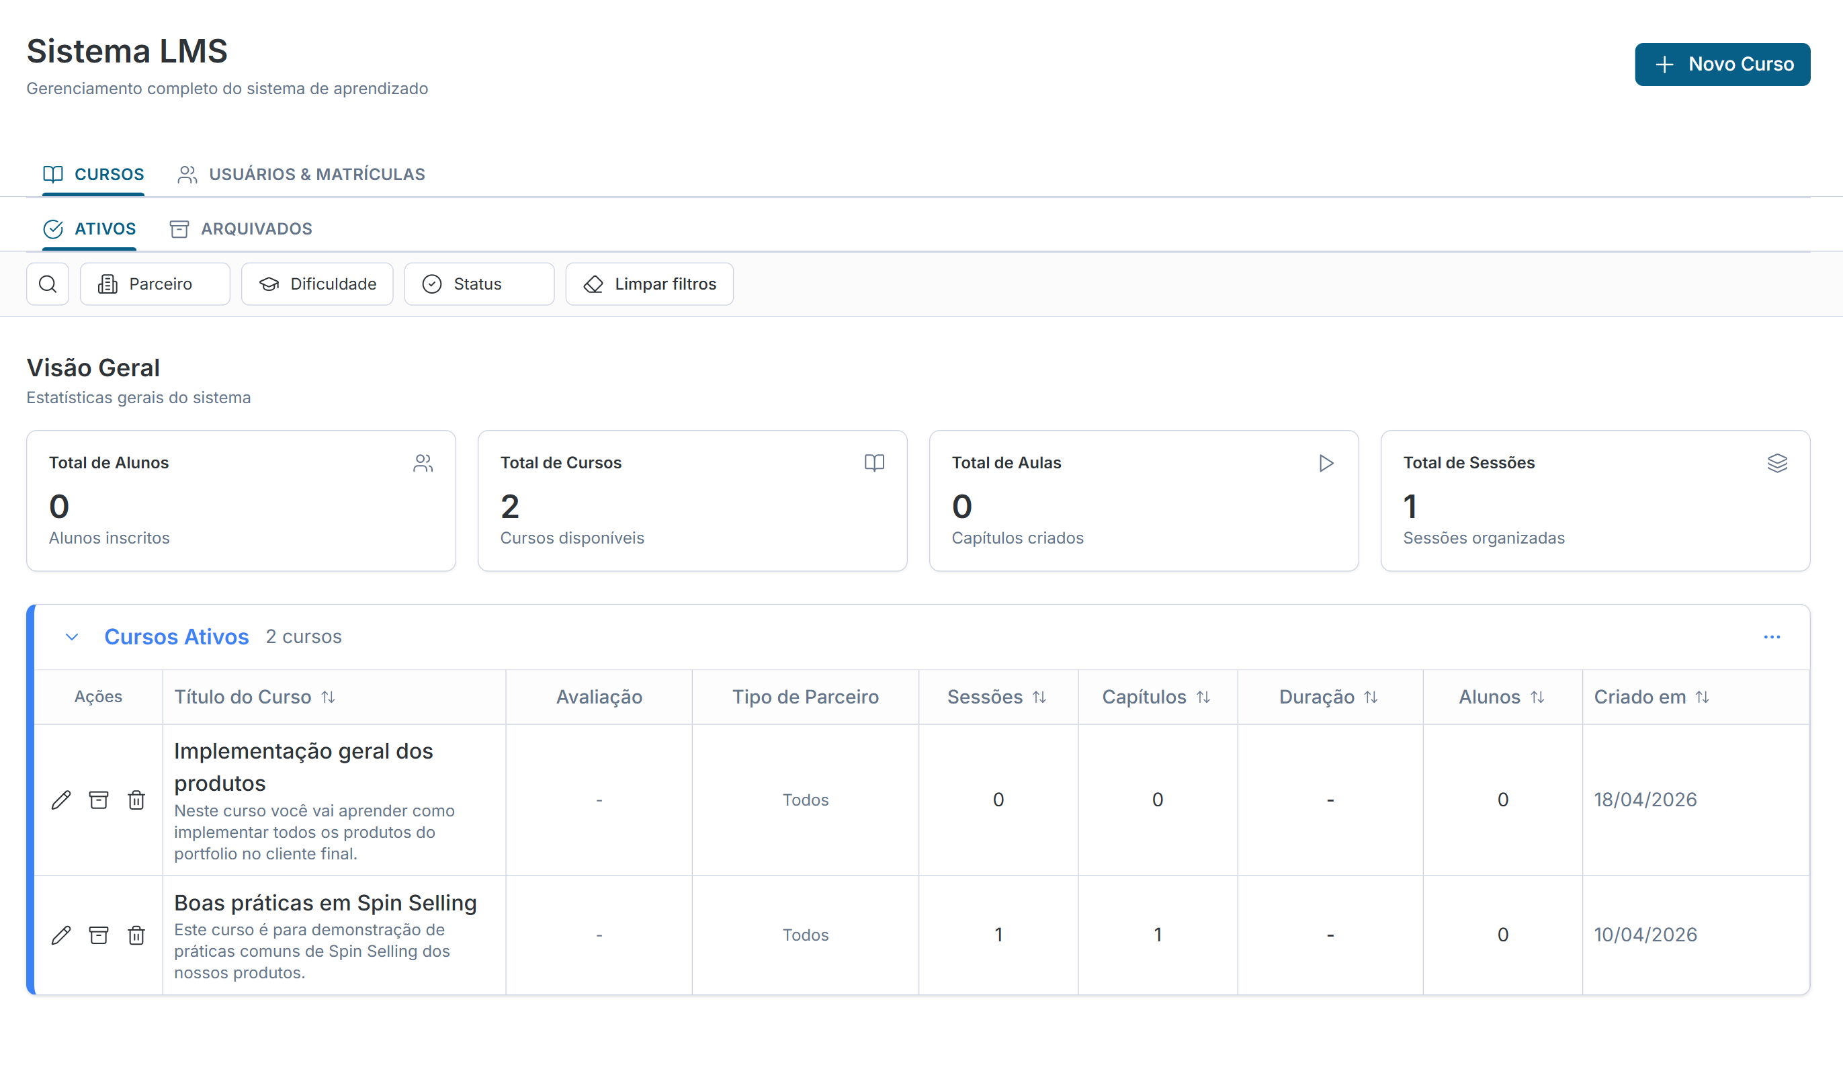This screenshot has width=1843, height=1067.
Task: Click Todos in the Spin Selling row
Action: click(805, 935)
